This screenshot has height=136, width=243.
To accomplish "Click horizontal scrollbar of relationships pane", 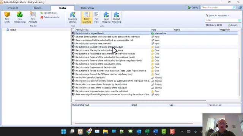I will pyautogui.click(x=134, y=123).
